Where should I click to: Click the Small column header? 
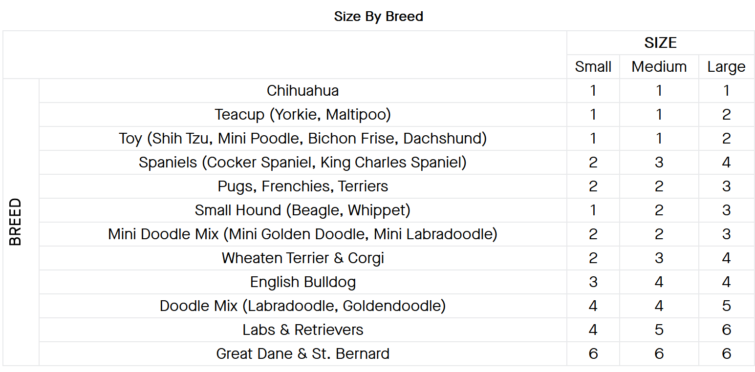(593, 67)
